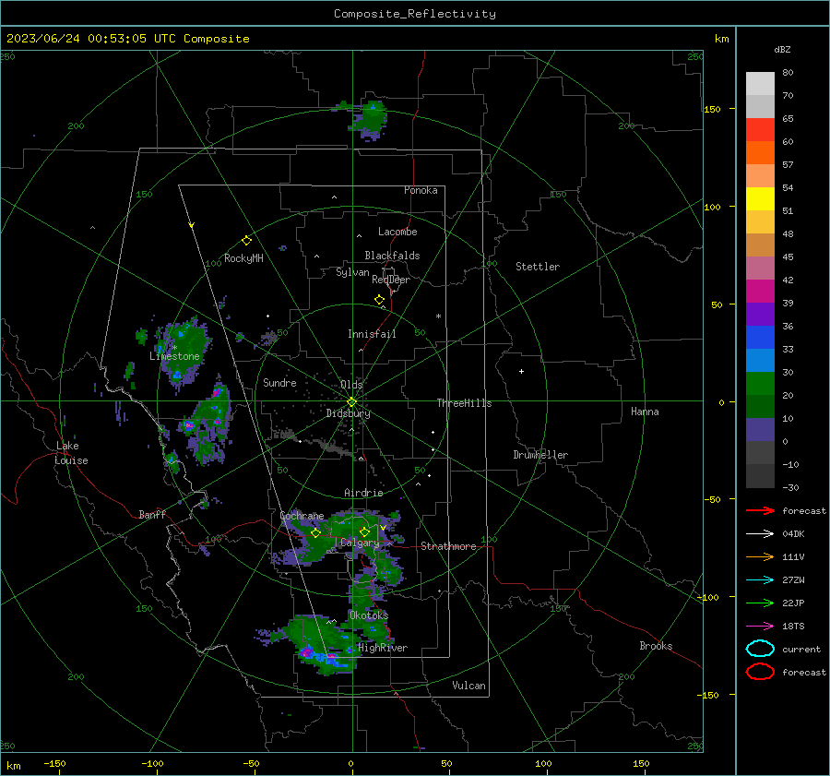The width and height of the screenshot is (830, 776).
Task: Click the Cochrane label
Action: point(302,516)
